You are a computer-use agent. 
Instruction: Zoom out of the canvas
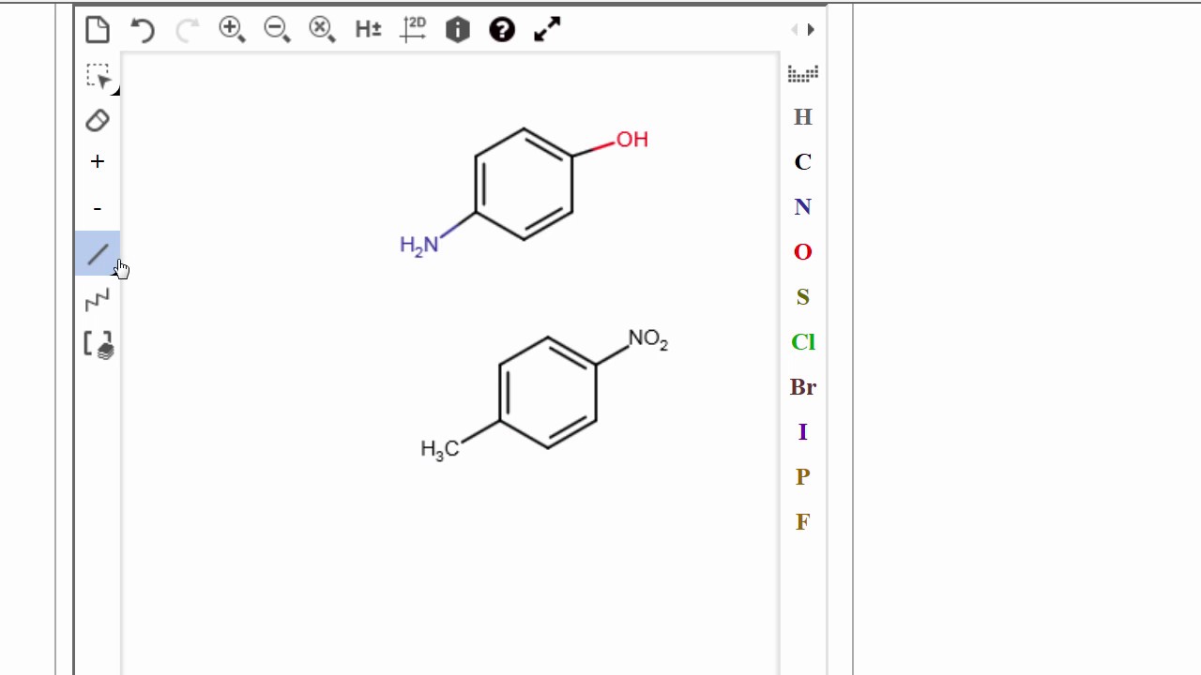pyautogui.click(x=277, y=29)
